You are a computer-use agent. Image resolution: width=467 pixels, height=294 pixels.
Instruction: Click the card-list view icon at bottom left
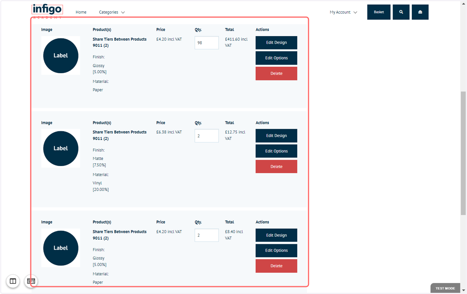31,281
